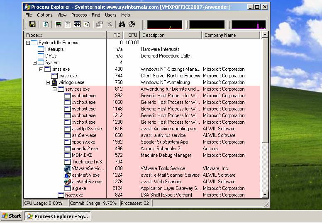The image size is (322, 223).
Task: Open the Find menu
Action: pos(96,15)
